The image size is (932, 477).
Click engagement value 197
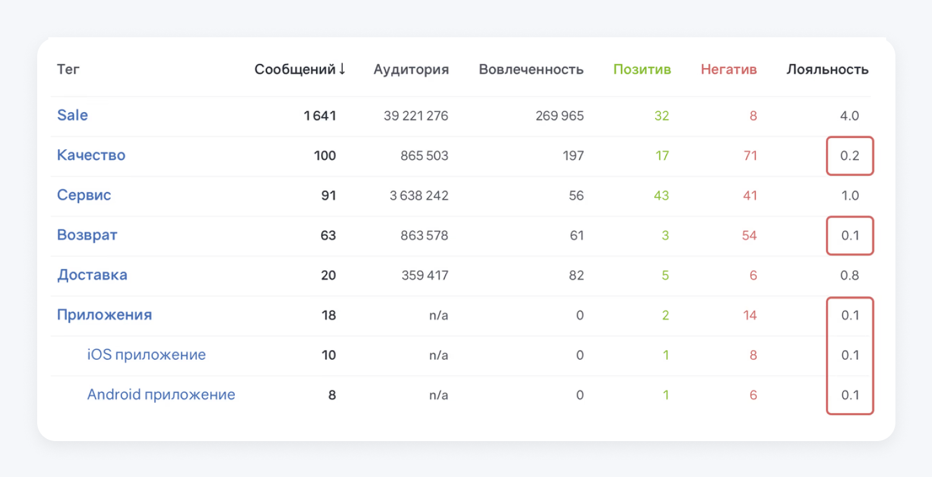[574, 155]
